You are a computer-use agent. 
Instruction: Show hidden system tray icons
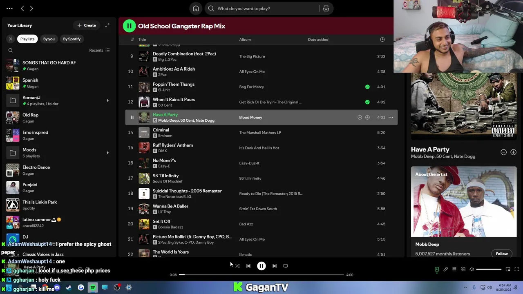pyautogui.click(x=465, y=287)
